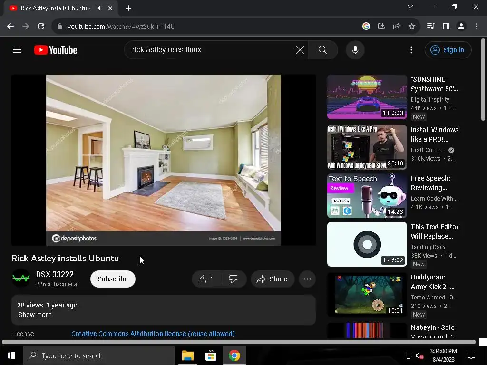Open Install Windows like a PRO thumbnail
Viewport: 487px width, 365px height.
tap(367, 147)
